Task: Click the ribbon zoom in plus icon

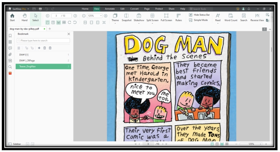Action: pos(106,16)
